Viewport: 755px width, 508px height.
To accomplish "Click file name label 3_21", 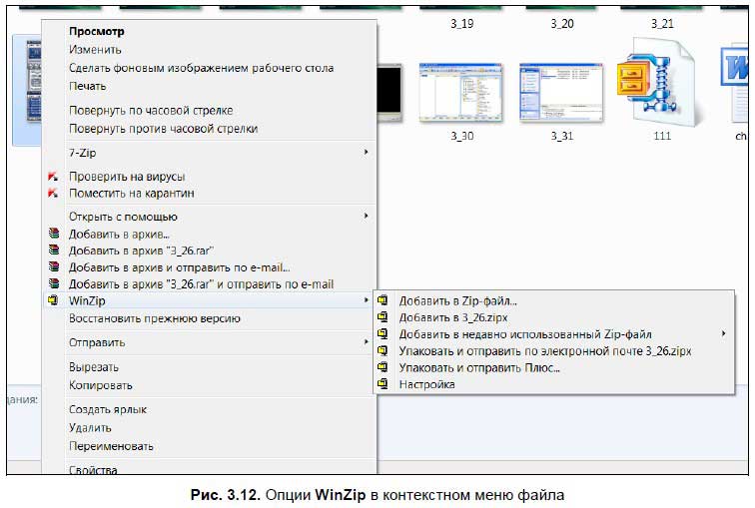I will [662, 24].
